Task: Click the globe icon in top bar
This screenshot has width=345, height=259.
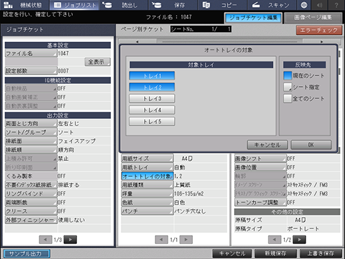Action: tap(304, 5)
